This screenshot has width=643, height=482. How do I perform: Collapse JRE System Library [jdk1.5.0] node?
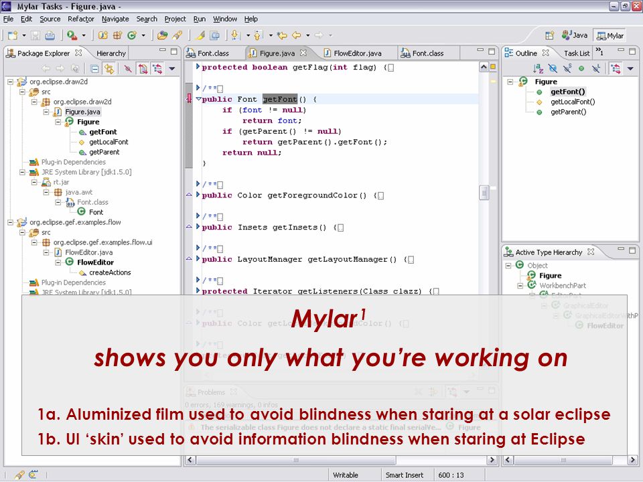(23, 172)
